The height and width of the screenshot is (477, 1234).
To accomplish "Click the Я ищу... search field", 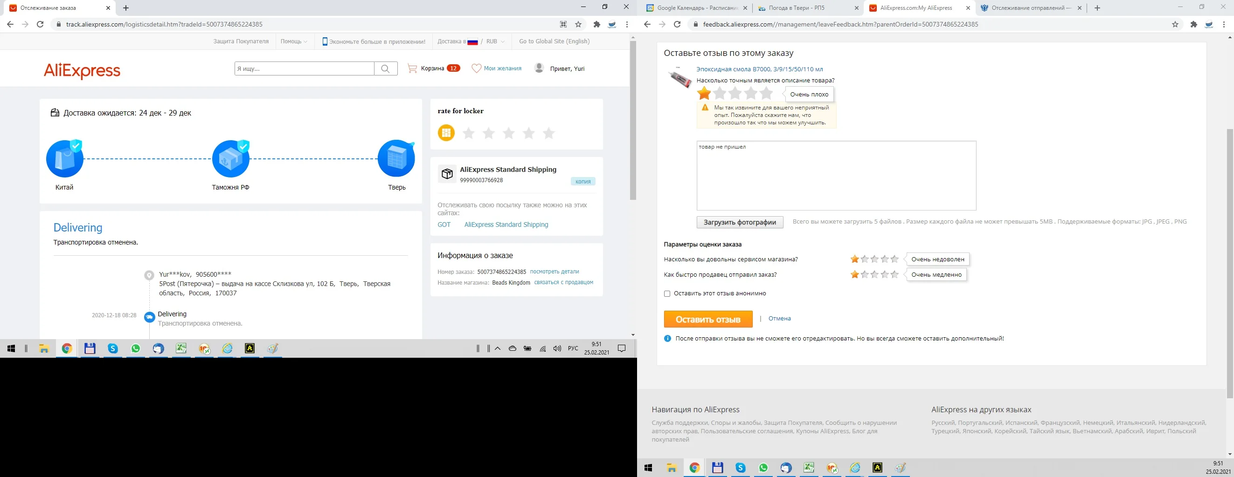I will click(304, 68).
